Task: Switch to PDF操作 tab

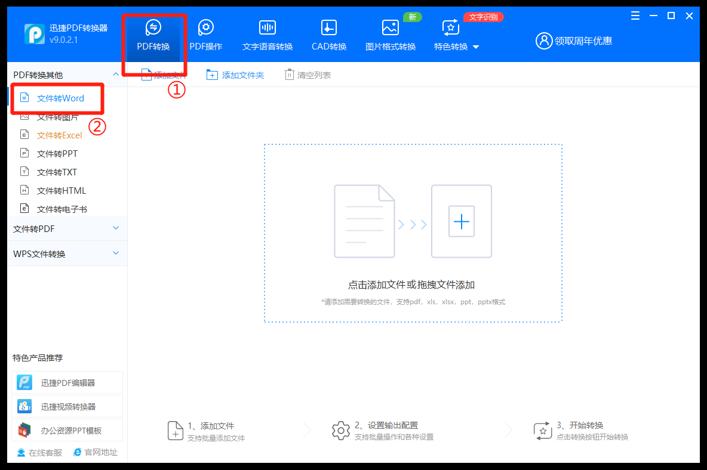Action: coord(205,36)
